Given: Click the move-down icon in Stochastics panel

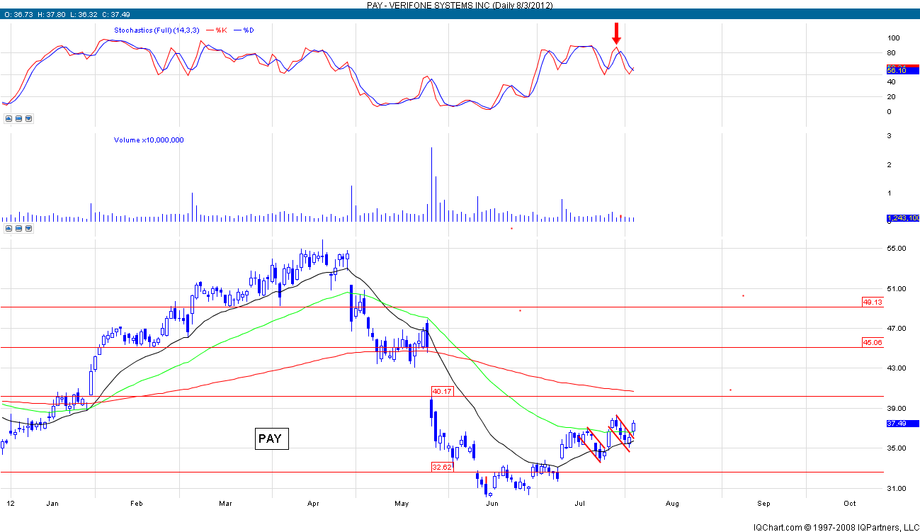Looking at the screenshot, I should (28, 118).
